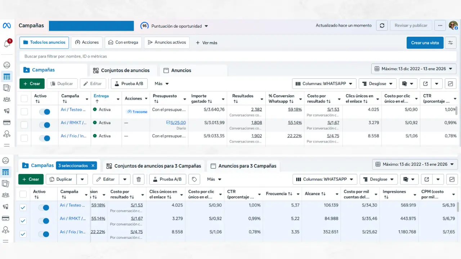Click the trash delete icon in lower toolbar

139,179
